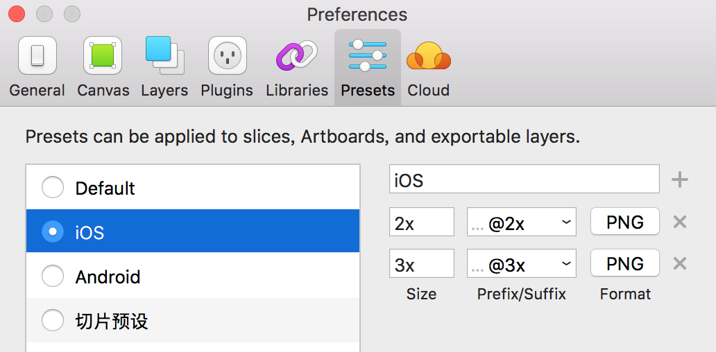Screen dimensions: 716x352
Task: Select the iOS preset row
Action: [x=193, y=231]
